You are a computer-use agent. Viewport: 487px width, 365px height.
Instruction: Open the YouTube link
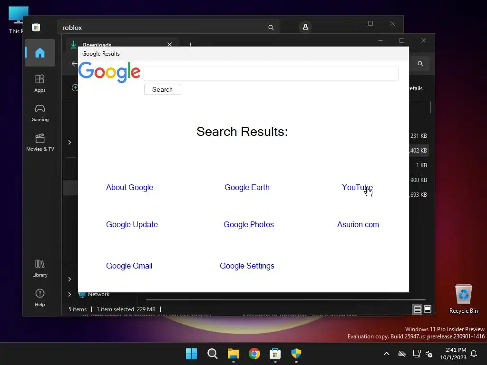[x=357, y=187]
